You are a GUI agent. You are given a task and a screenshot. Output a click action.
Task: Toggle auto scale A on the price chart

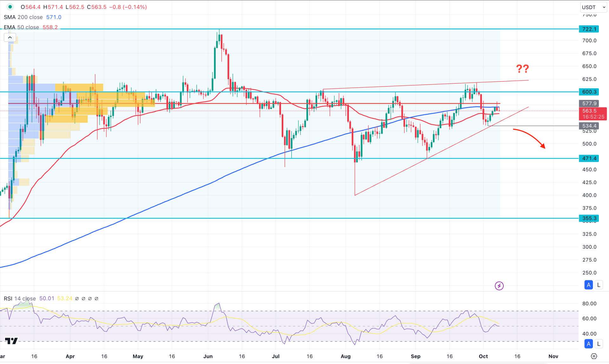[589, 285]
